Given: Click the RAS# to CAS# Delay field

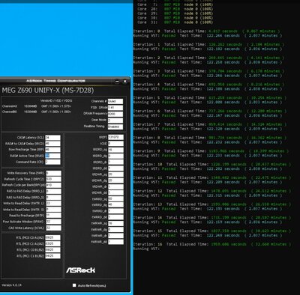Looking at the screenshot, I should pyautogui.click(x=52, y=144).
